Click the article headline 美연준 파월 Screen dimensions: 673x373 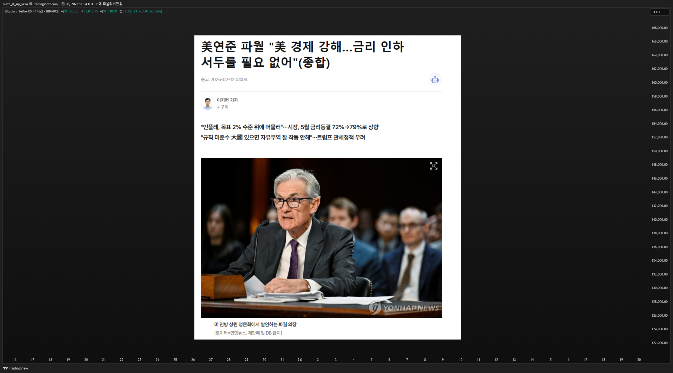tap(302, 54)
